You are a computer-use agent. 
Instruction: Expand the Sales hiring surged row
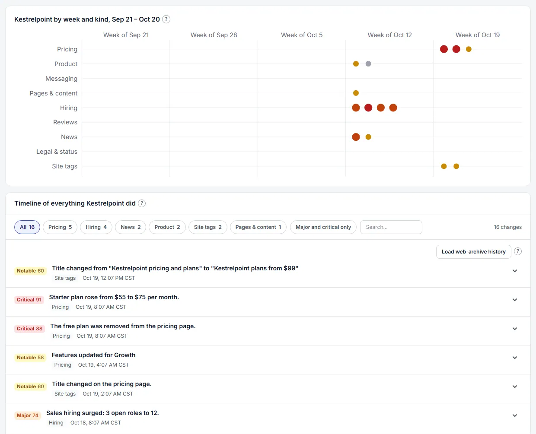click(515, 415)
